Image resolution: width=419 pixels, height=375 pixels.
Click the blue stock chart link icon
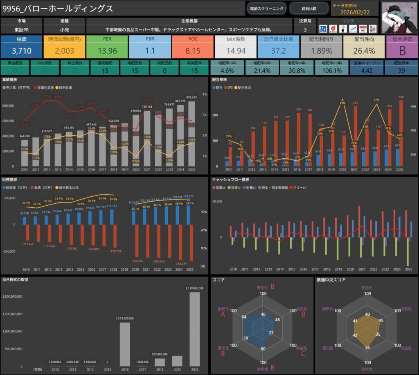tap(352, 29)
